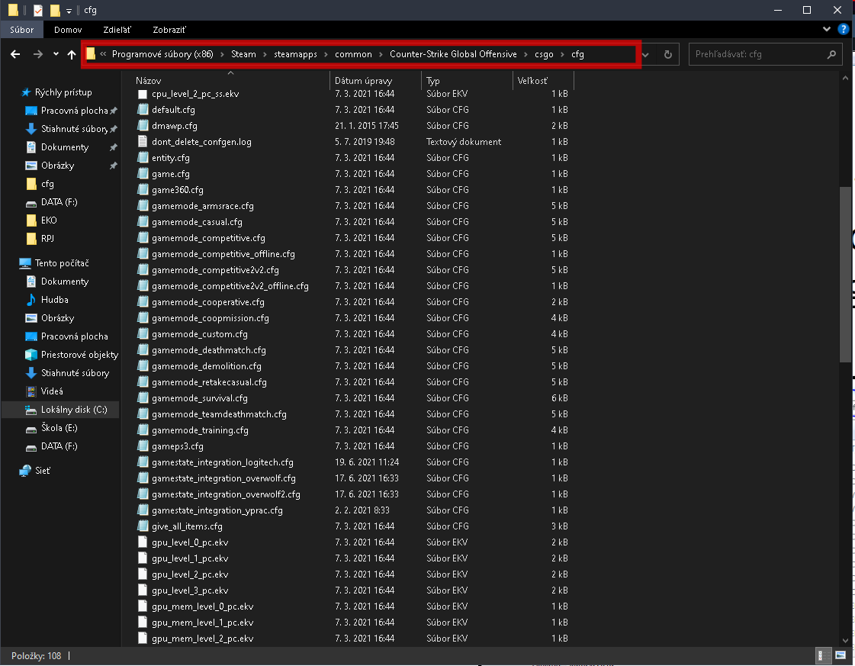Open the Súbor menu tab
The width and height of the screenshot is (855, 666).
pos(22,30)
